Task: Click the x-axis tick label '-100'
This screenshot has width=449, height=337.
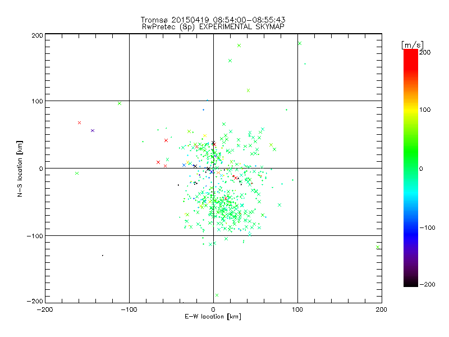Action: 129,309
